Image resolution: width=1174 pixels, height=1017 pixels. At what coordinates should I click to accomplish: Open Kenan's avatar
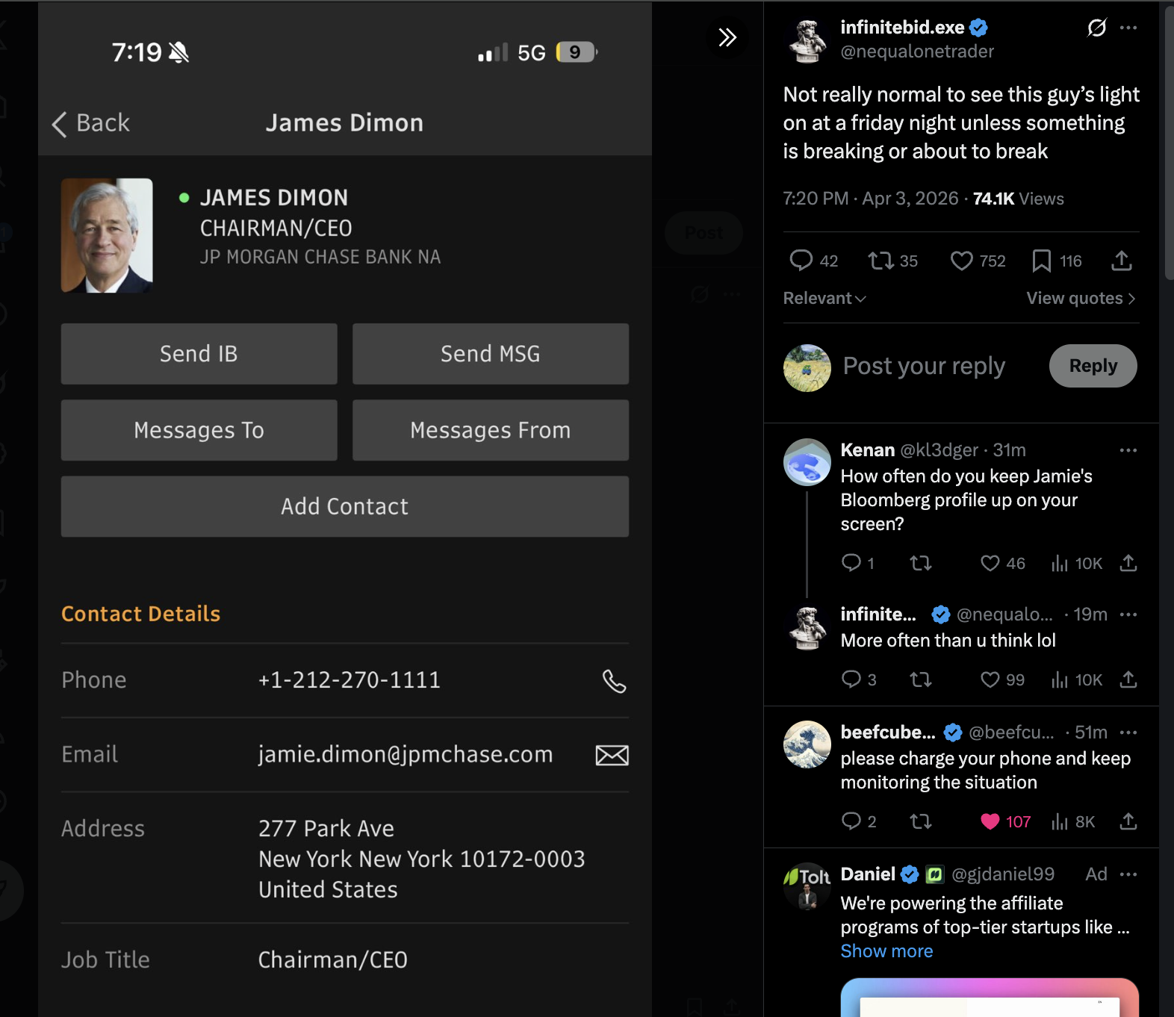[x=807, y=462]
